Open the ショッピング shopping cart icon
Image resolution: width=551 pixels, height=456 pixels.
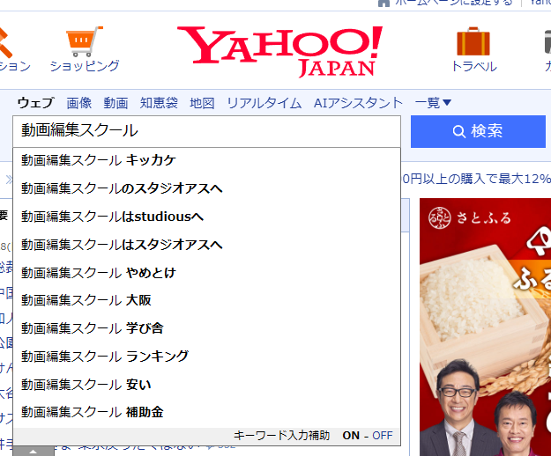pyautogui.click(x=84, y=41)
